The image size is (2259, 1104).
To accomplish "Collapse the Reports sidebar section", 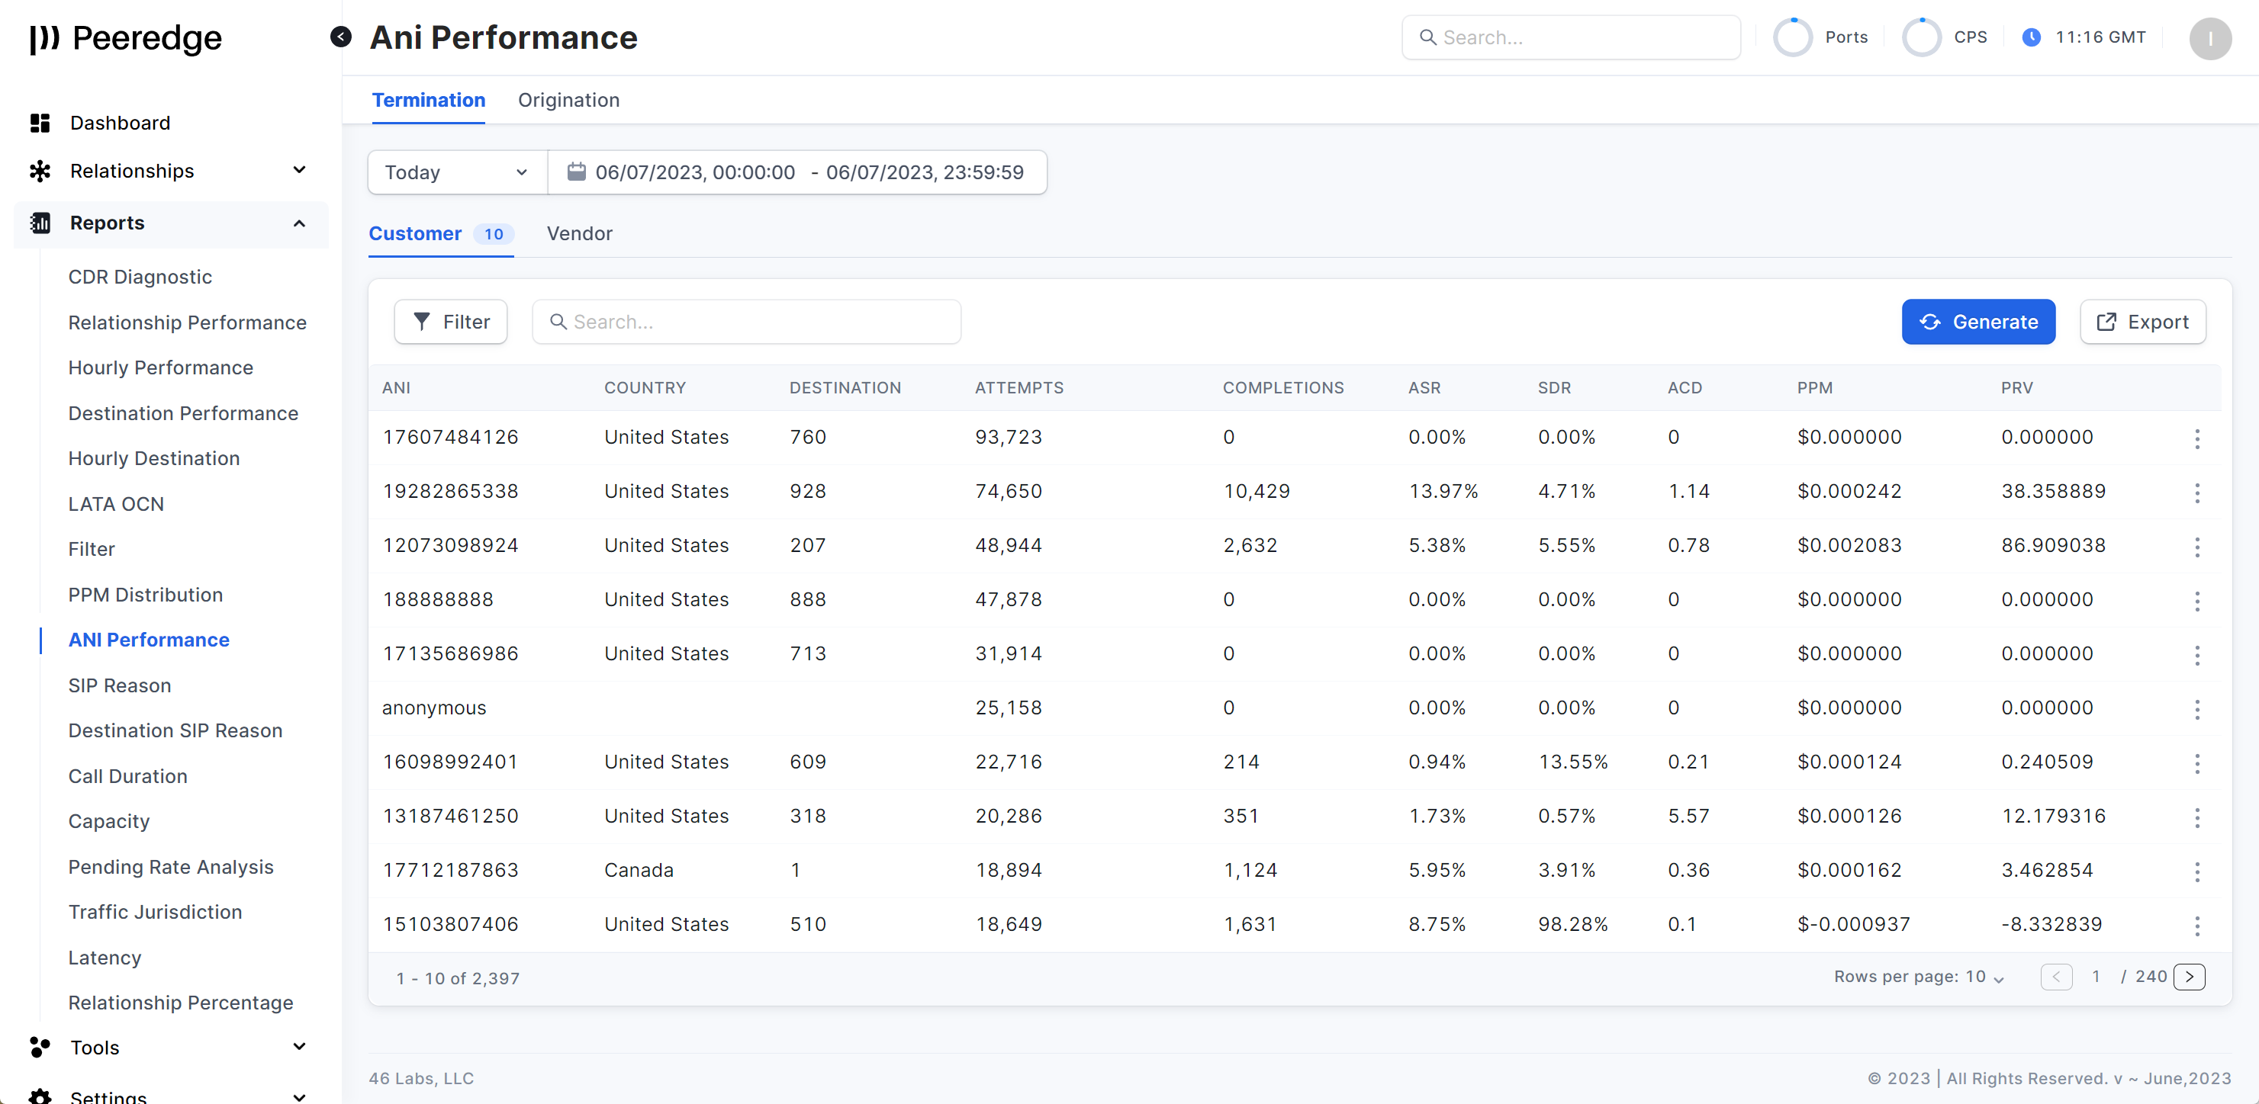I will click(299, 223).
